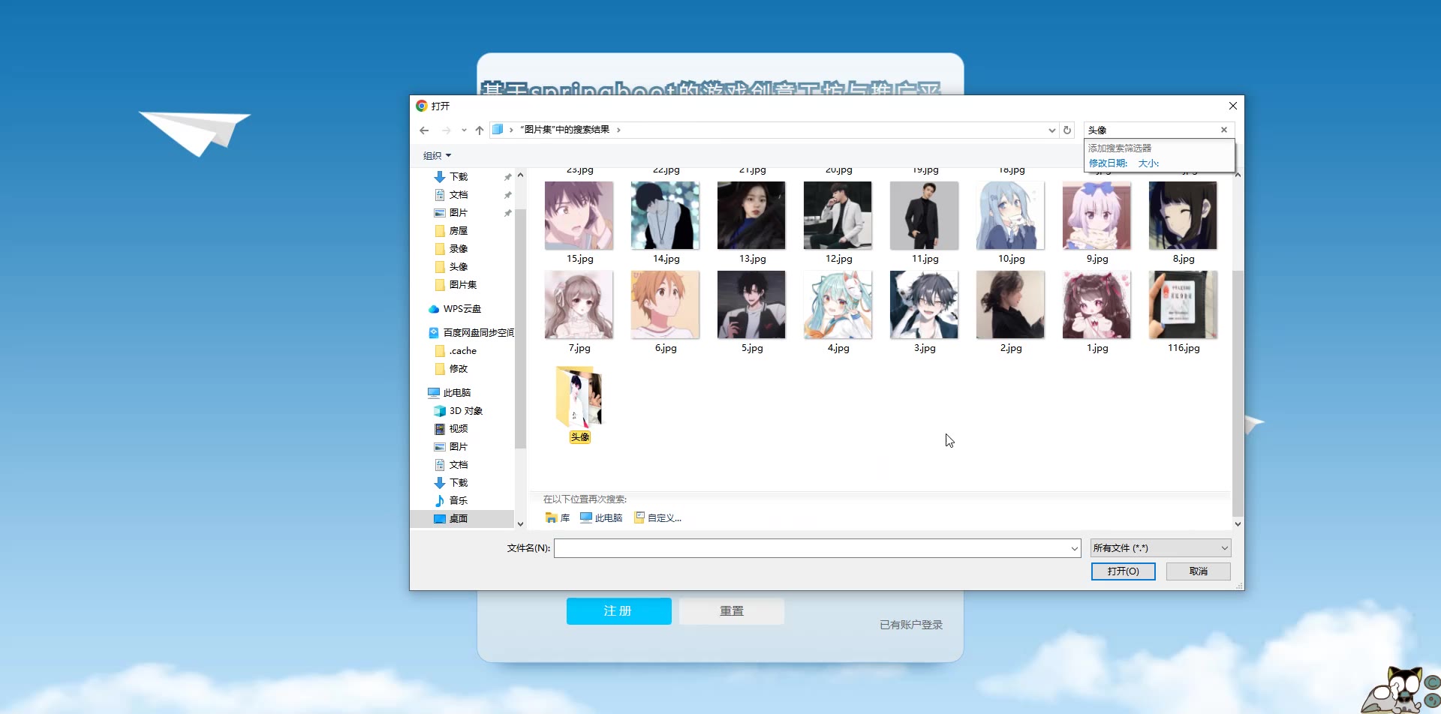
Task: Select WPS云盘 in the sidebar
Action: (x=462, y=309)
